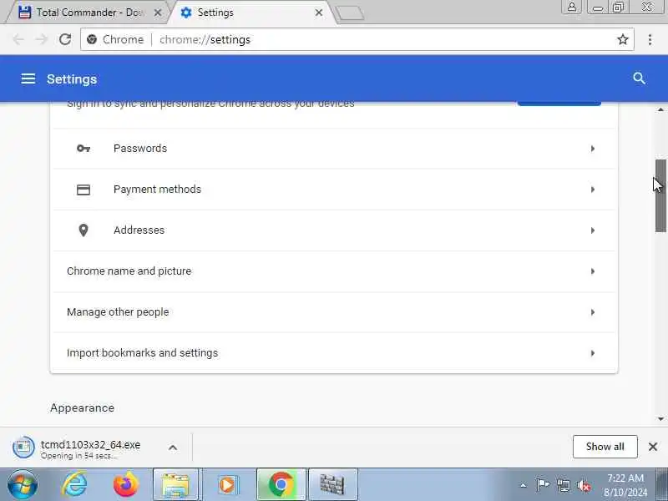Click the tcmd1103x32_64.exe download name

[91, 444]
